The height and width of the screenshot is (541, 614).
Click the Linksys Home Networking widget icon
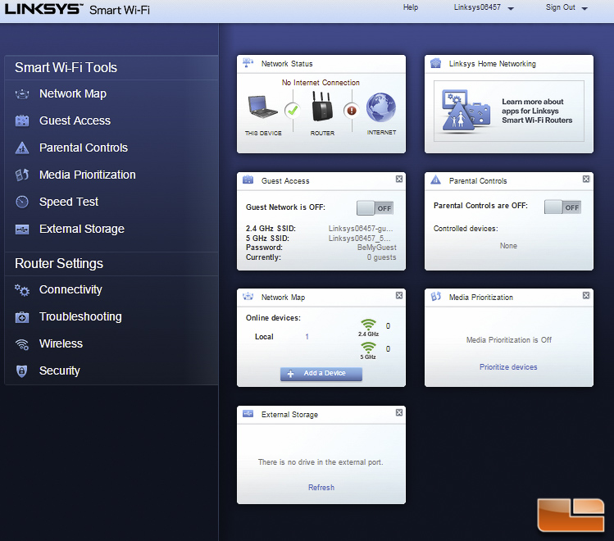pos(435,63)
